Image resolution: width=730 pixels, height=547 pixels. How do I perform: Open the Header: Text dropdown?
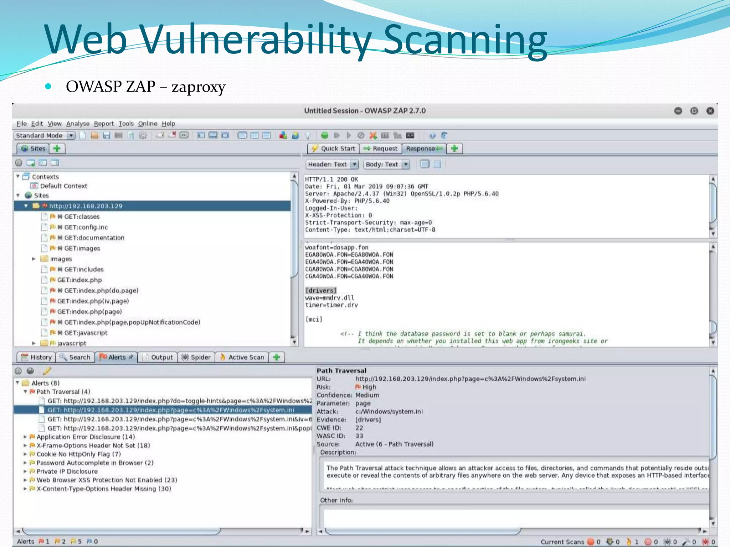pos(354,164)
